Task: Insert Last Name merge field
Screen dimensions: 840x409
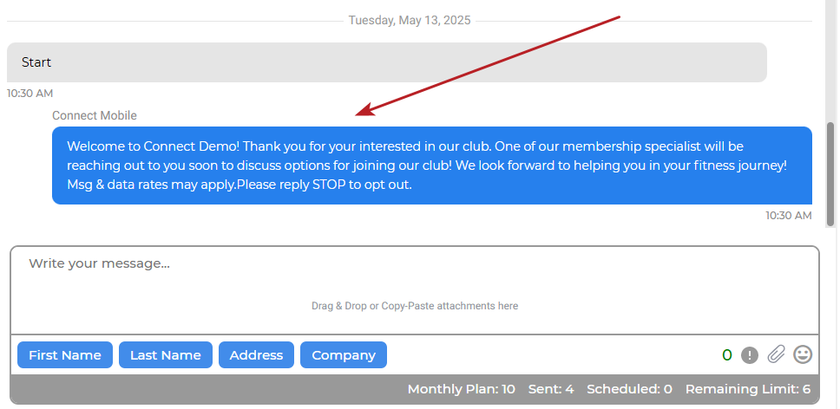Action: click(x=166, y=355)
